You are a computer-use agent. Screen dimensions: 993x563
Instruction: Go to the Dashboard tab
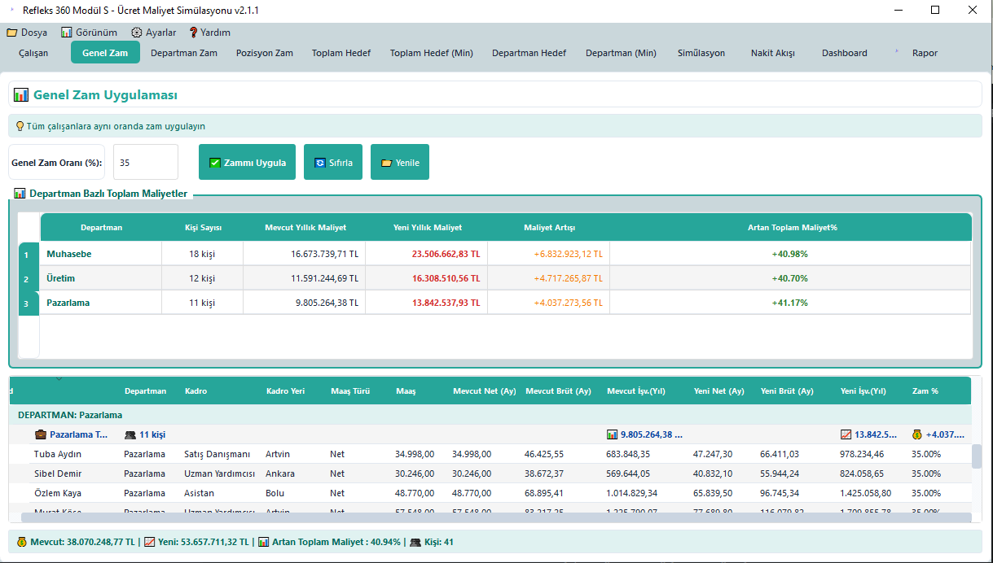click(x=844, y=53)
